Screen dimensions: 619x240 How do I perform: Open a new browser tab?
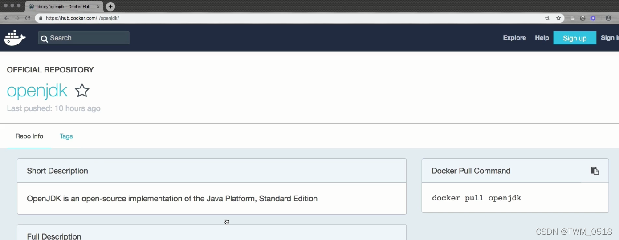pos(110,7)
